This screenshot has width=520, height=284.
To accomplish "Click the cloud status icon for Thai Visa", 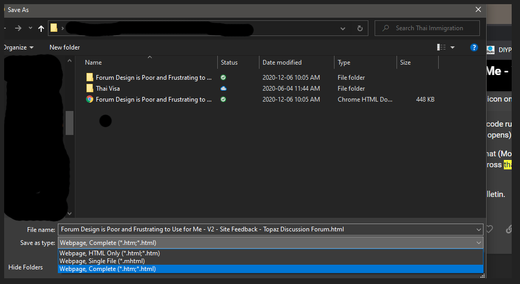I will coord(223,89).
